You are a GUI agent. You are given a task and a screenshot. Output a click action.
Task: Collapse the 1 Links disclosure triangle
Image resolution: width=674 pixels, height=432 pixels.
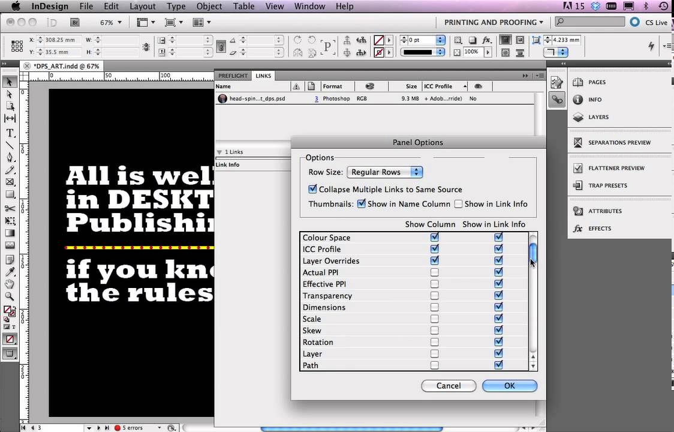219,152
